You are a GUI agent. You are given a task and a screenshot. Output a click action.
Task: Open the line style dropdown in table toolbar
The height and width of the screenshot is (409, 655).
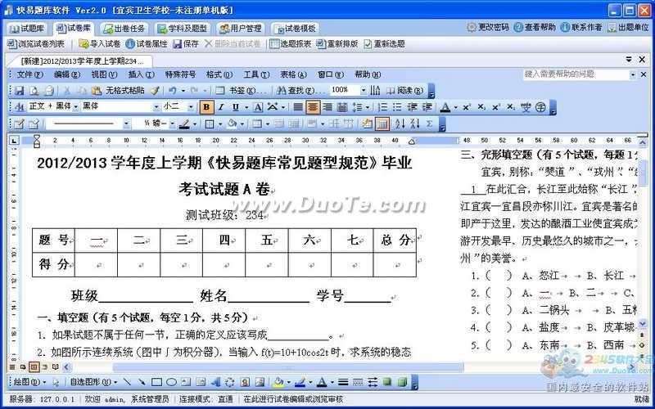coord(126,124)
